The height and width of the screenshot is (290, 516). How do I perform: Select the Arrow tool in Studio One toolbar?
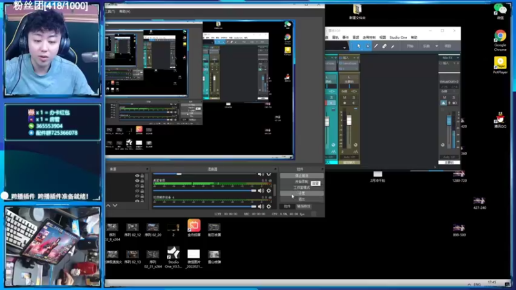(x=359, y=46)
